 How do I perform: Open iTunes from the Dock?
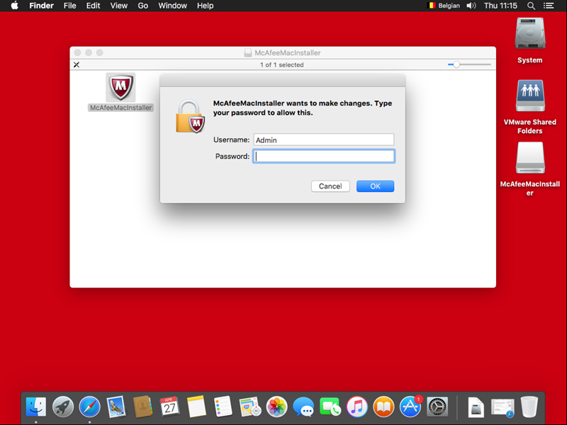coord(357,407)
